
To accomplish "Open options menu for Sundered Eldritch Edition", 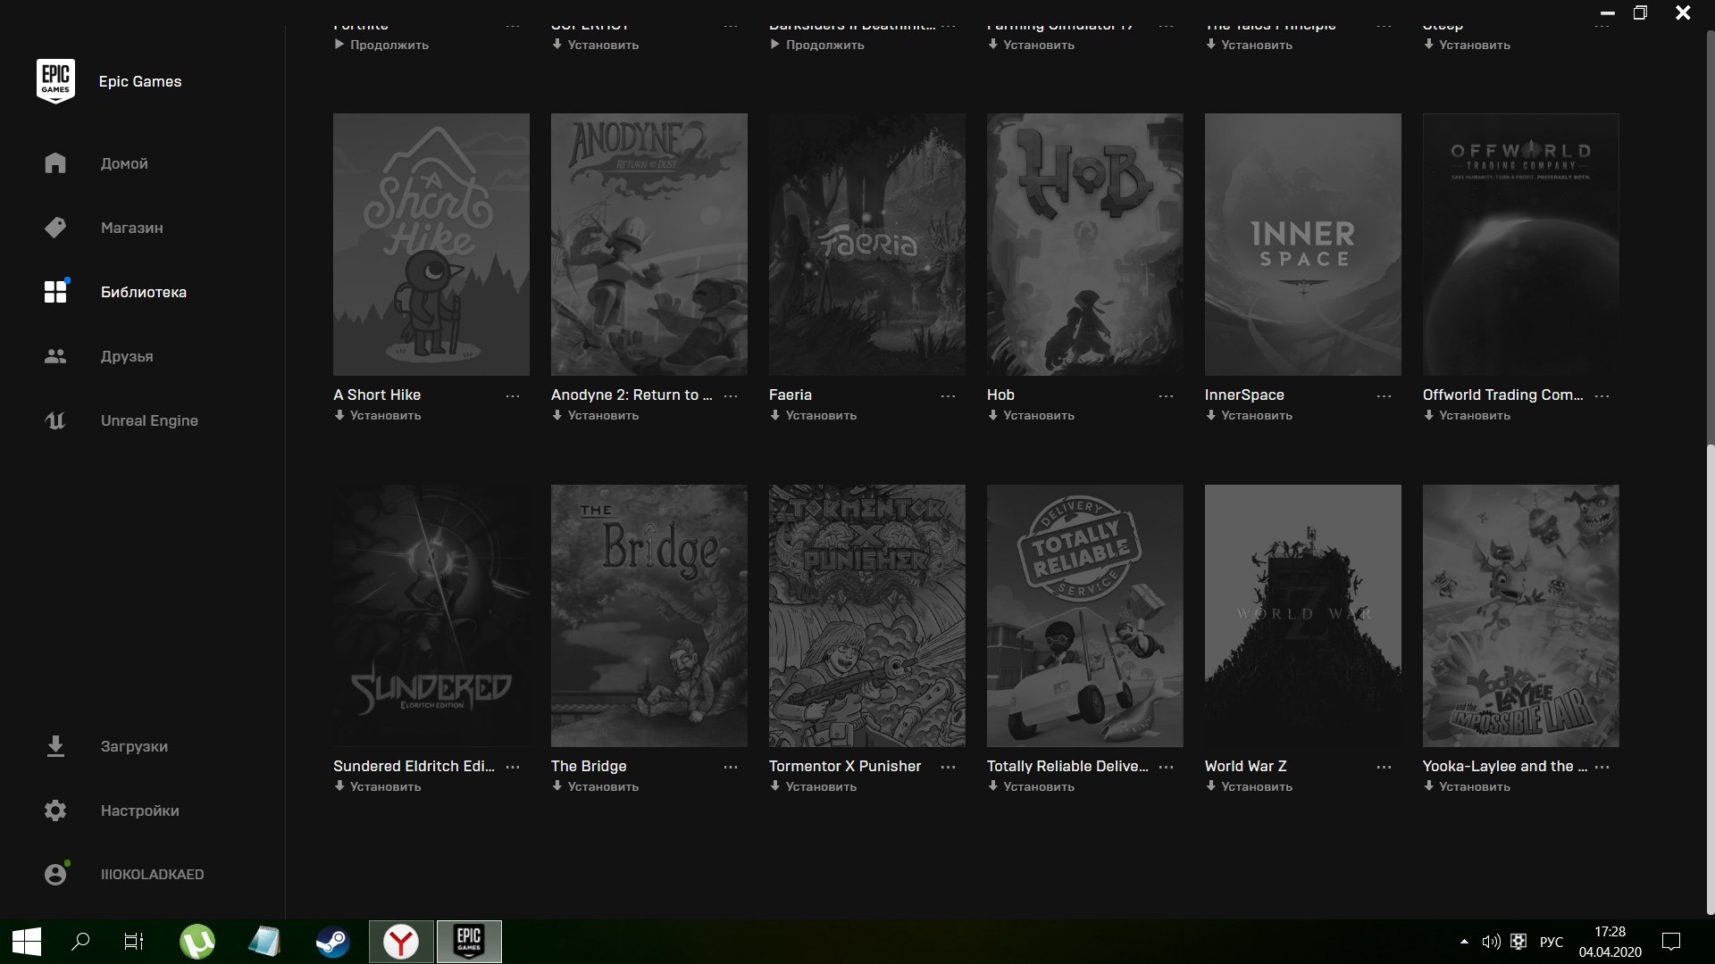I will pyautogui.click(x=513, y=768).
